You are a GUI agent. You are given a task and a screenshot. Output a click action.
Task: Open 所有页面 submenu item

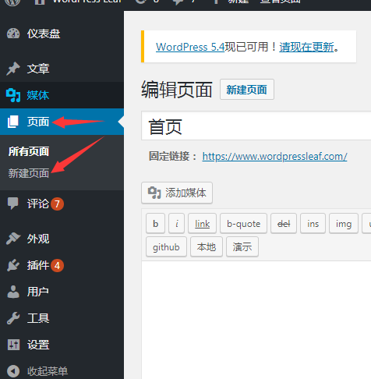pos(29,151)
